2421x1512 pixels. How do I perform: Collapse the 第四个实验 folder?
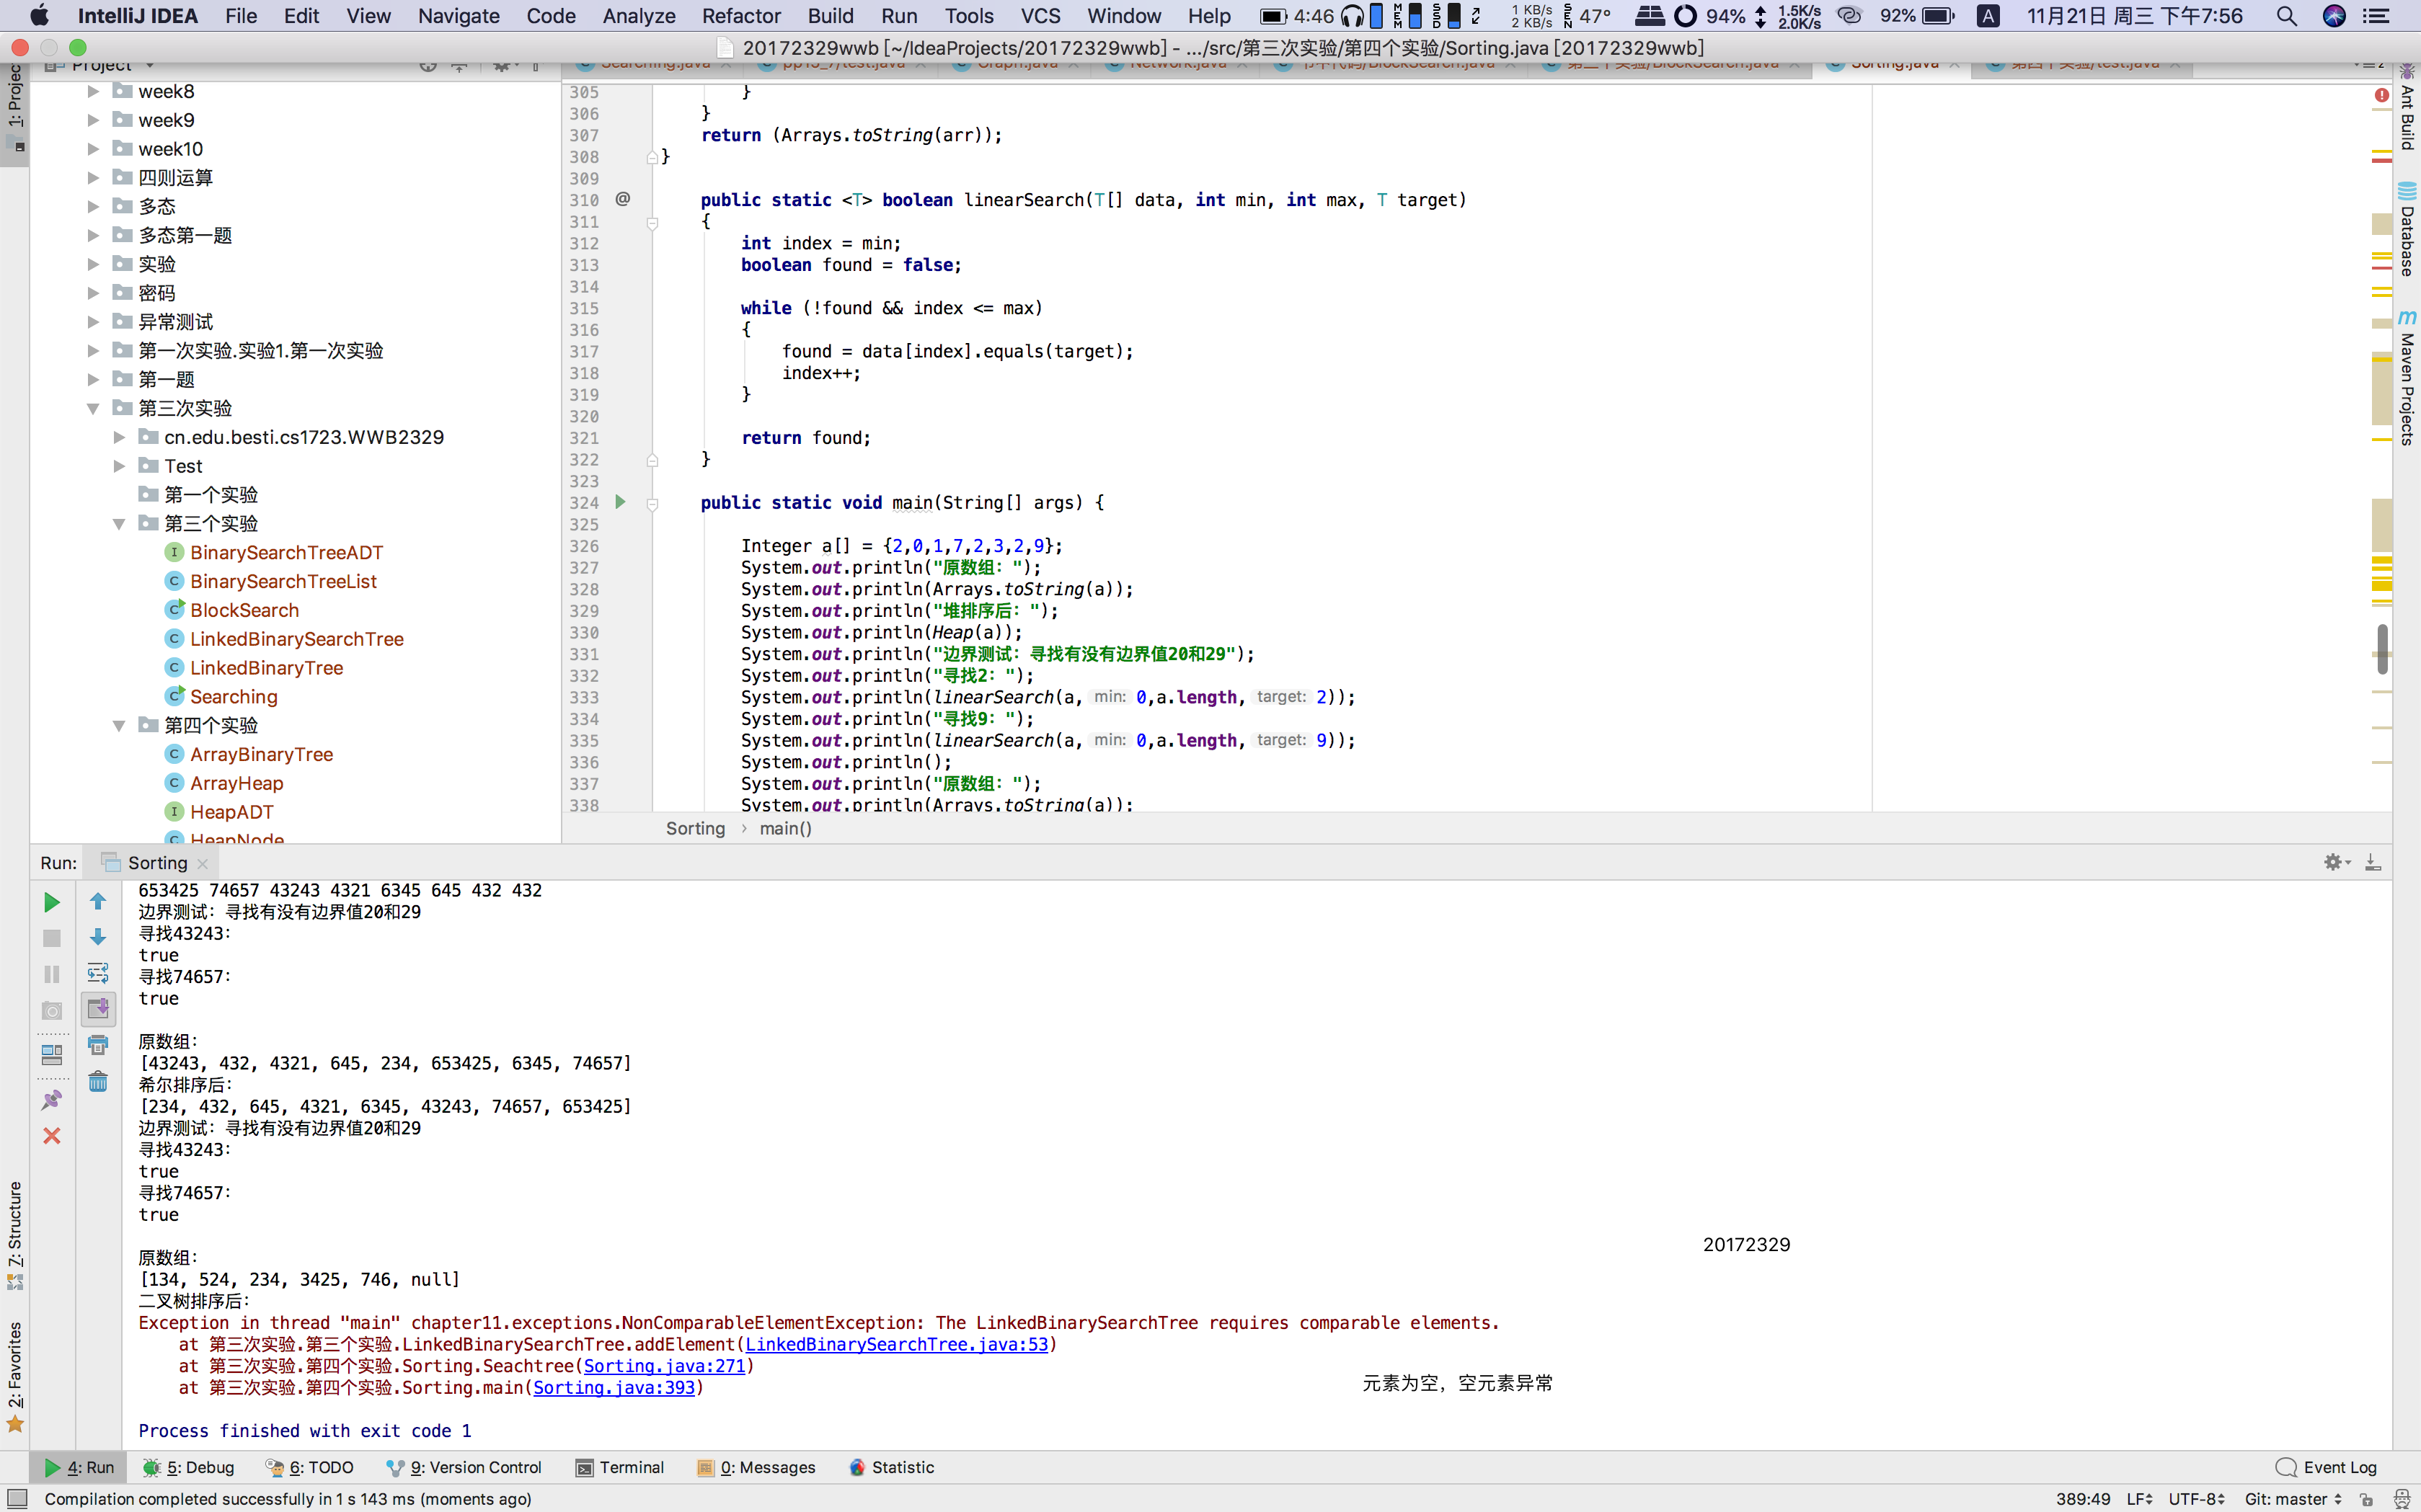tap(119, 725)
